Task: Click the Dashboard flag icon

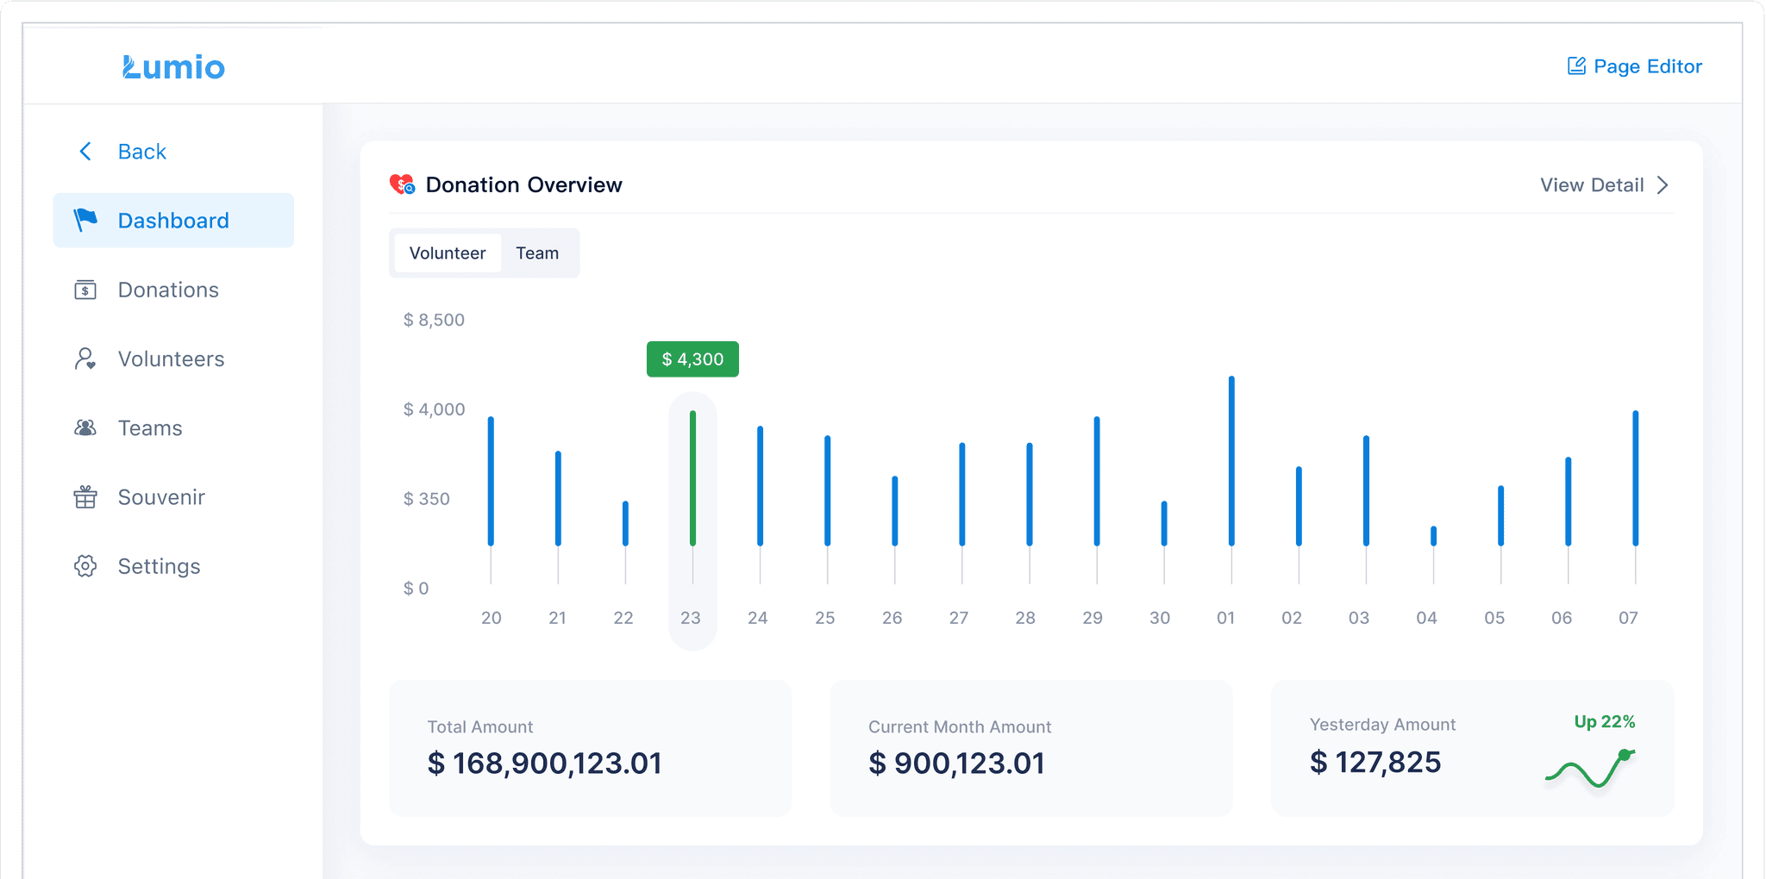Action: [x=85, y=221]
